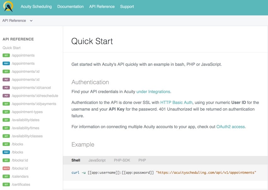Image resolution: width=268 pixels, height=190 pixels.
Task: Open /appointments/:id/payments endpoint text
Action: [34, 104]
